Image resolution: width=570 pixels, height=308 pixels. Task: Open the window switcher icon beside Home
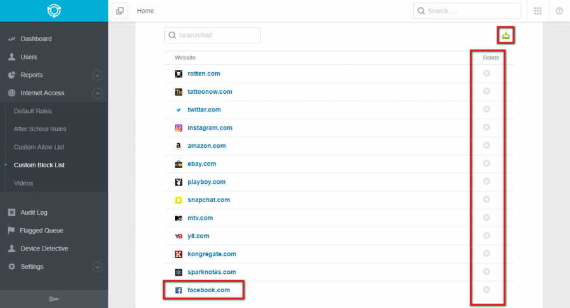(x=120, y=11)
